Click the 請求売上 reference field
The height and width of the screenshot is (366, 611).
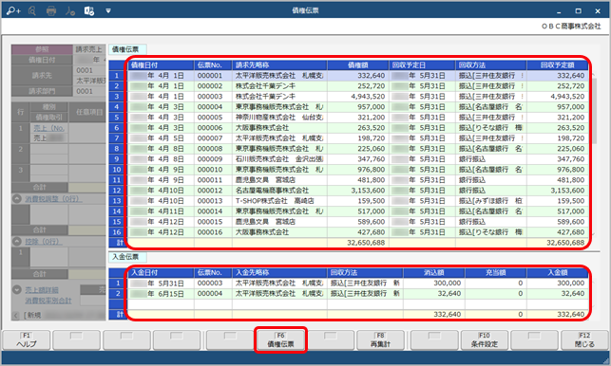(x=89, y=49)
